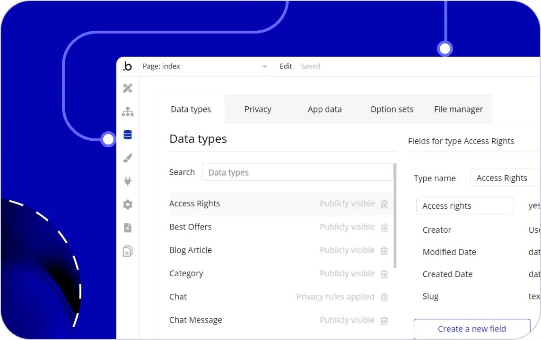541x340 pixels.
Task: Delete the Chat Message data type
Action: pos(384,320)
